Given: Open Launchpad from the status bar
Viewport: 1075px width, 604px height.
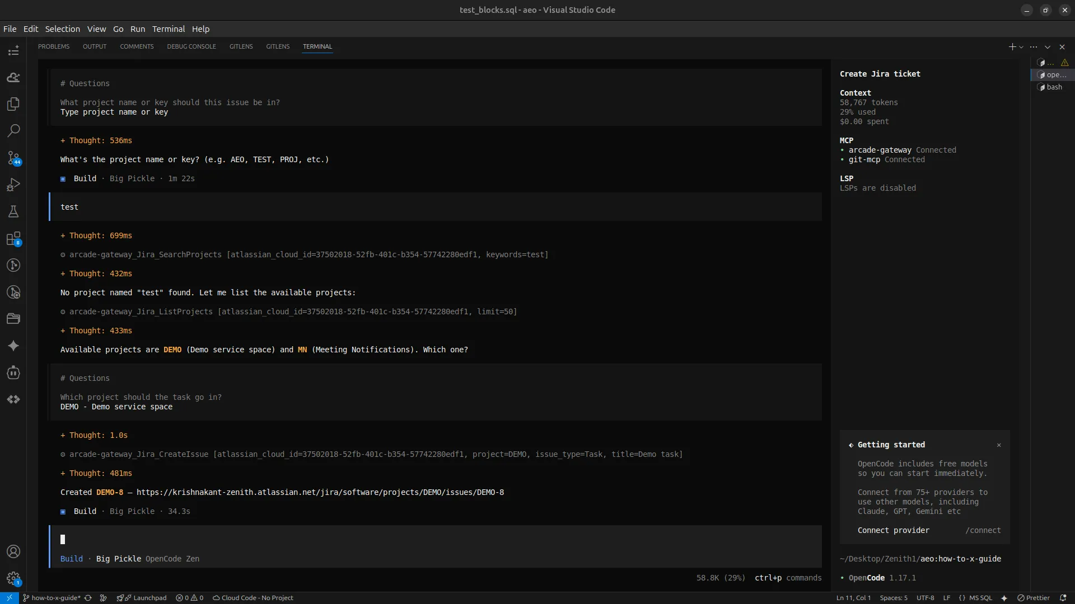Looking at the screenshot, I should [x=142, y=598].
